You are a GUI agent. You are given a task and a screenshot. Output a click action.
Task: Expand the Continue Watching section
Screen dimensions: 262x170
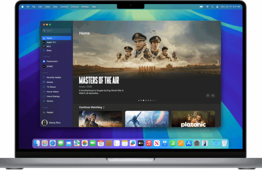tap(92, 107)
